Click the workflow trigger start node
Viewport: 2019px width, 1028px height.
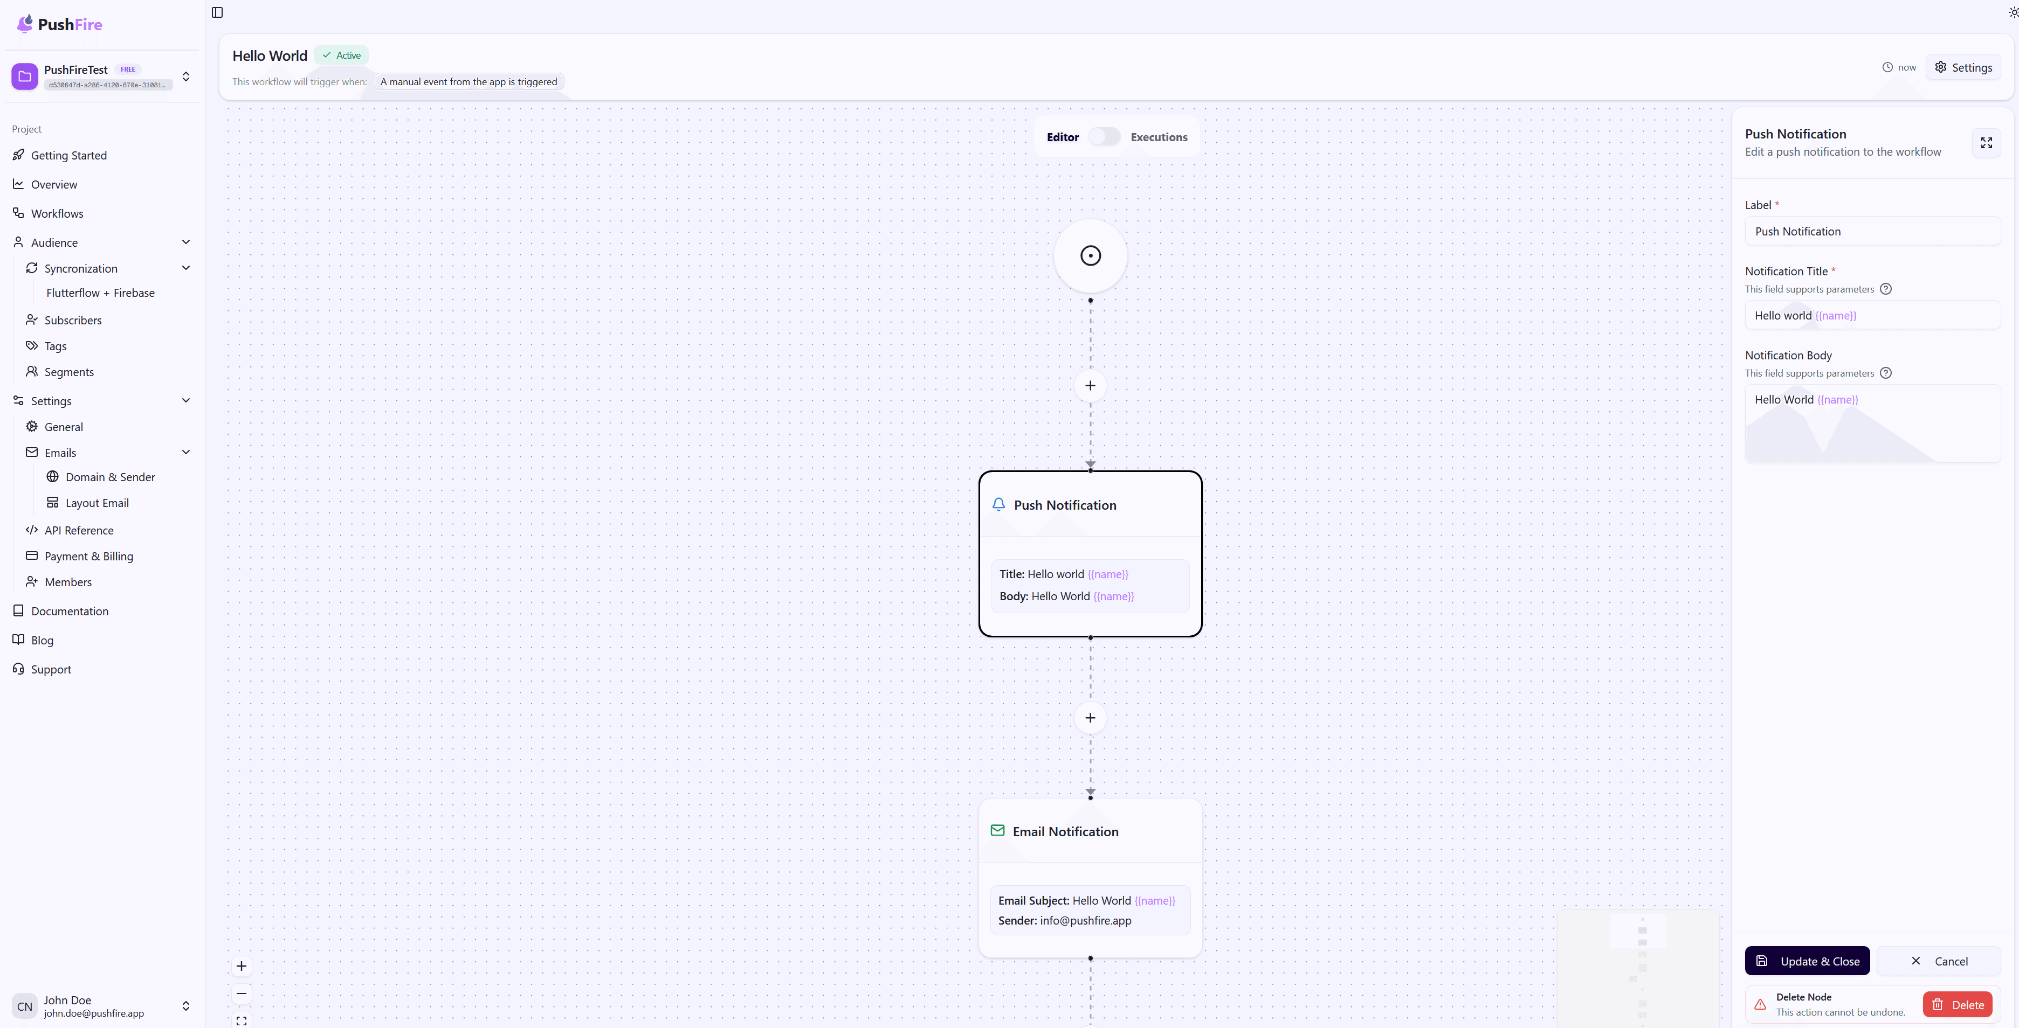(1090, 255)
